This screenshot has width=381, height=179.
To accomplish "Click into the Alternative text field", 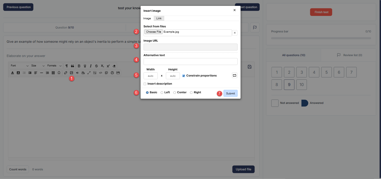I will pos(191,61).
